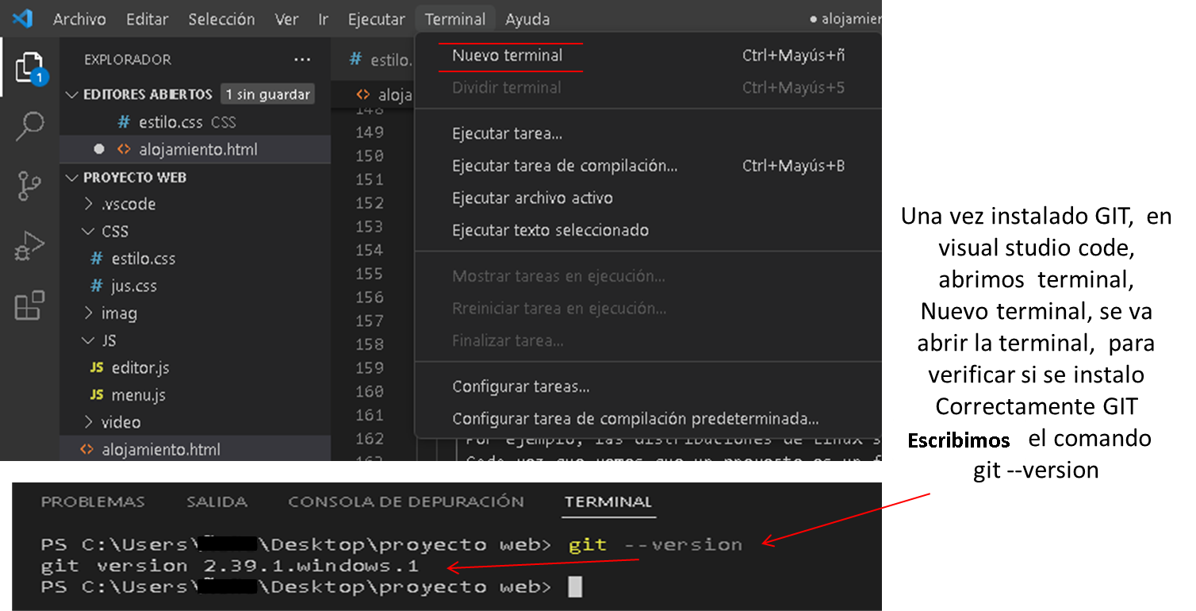
Task: Expand the video folder
Action: tap(89, 422)
